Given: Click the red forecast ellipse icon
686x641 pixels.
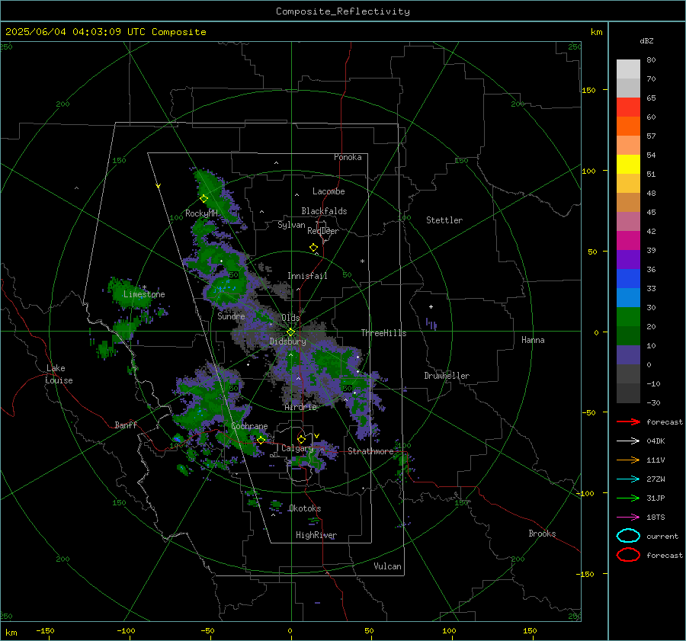Looking at the screenshot, I should pos(628,555).
